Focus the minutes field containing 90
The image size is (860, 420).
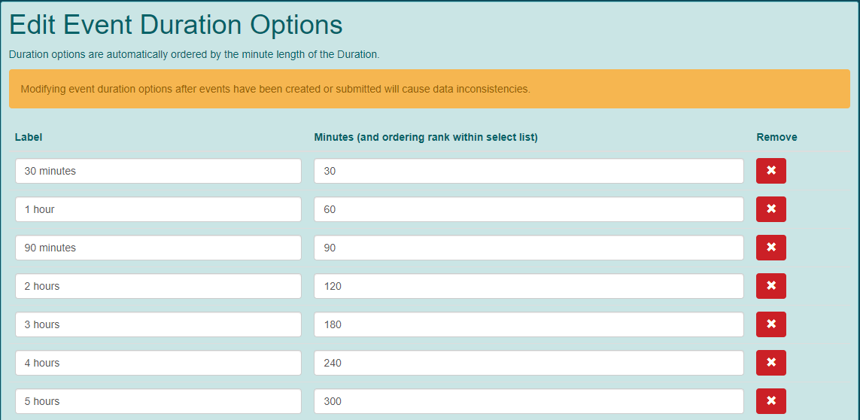529,248
